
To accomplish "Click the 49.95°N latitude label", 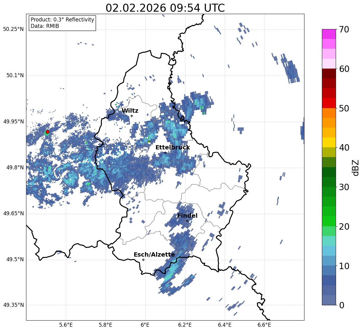I will coord(13,122).
